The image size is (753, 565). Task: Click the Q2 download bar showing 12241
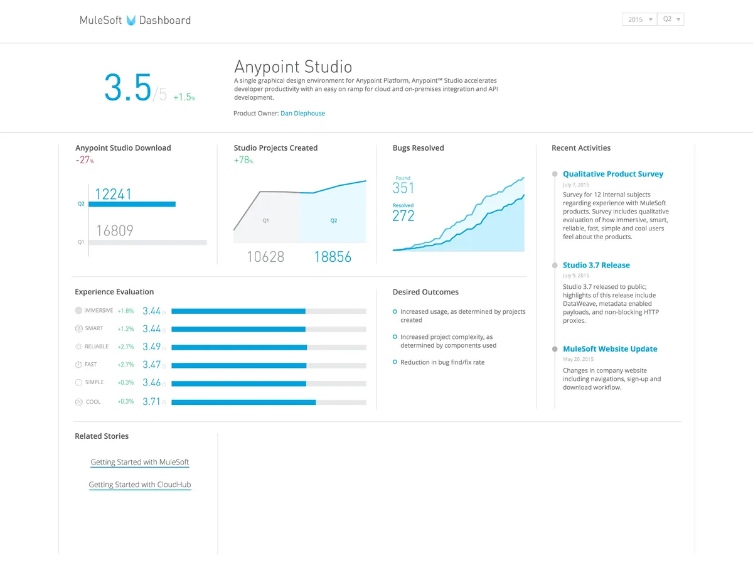[x=132, y=204]
